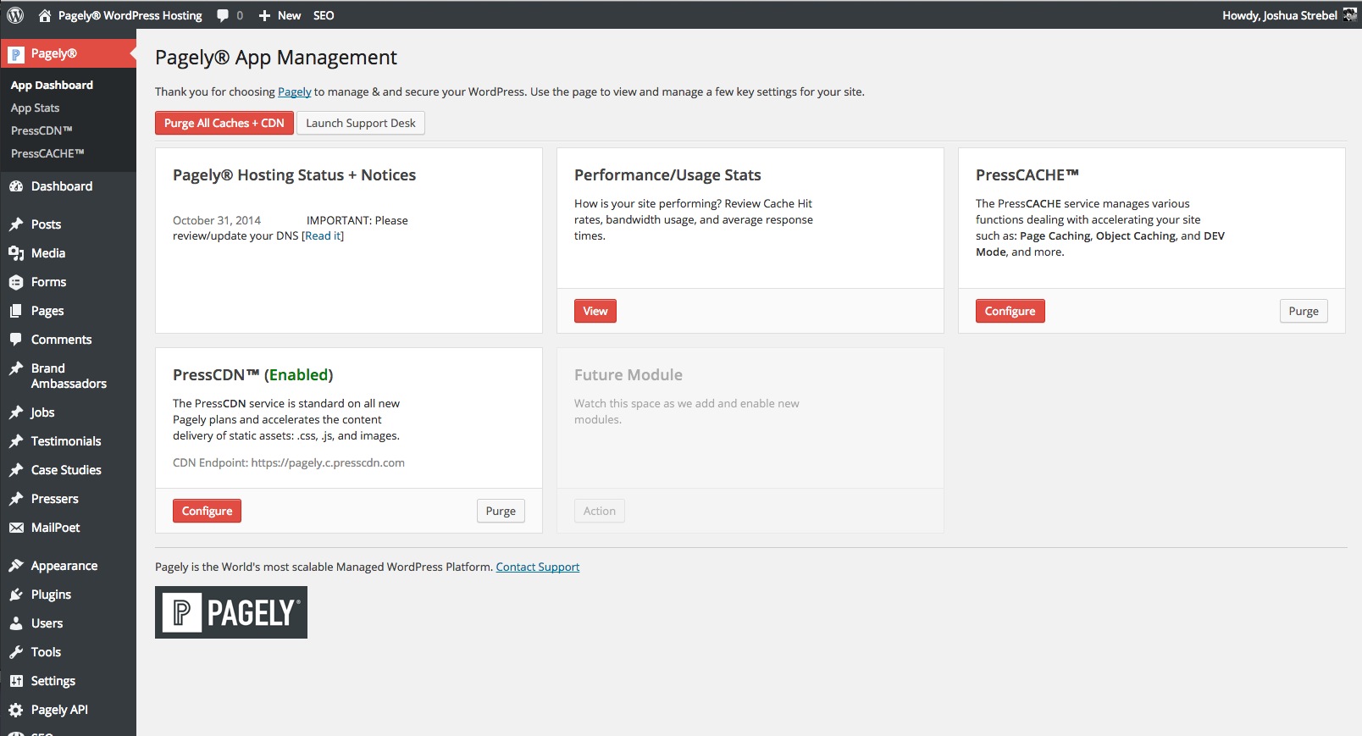Click the WordPress logo icon
This screenshot has height=736, width=1362.
point(15,15)
